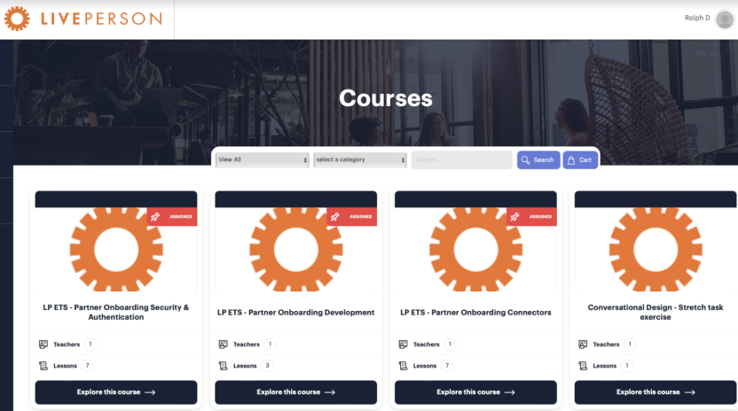Click title Conversational Design - Stretch task exercise
738x411 pixels.
pyautogui.click(x=656, y=313)
